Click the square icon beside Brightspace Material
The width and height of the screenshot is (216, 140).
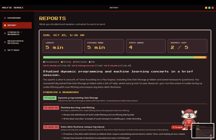(x=5, y=42)
